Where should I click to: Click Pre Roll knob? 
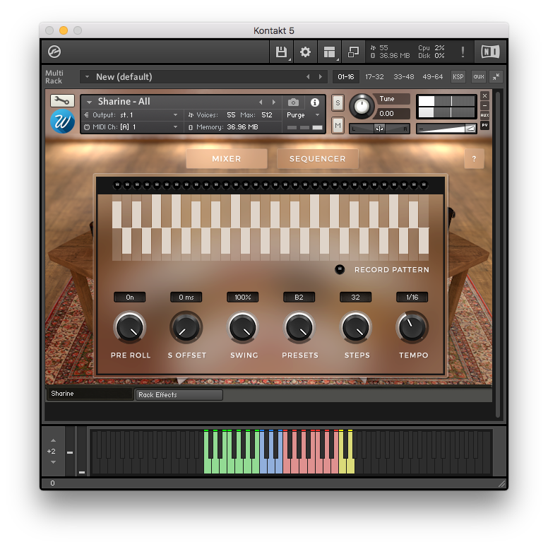130,328
